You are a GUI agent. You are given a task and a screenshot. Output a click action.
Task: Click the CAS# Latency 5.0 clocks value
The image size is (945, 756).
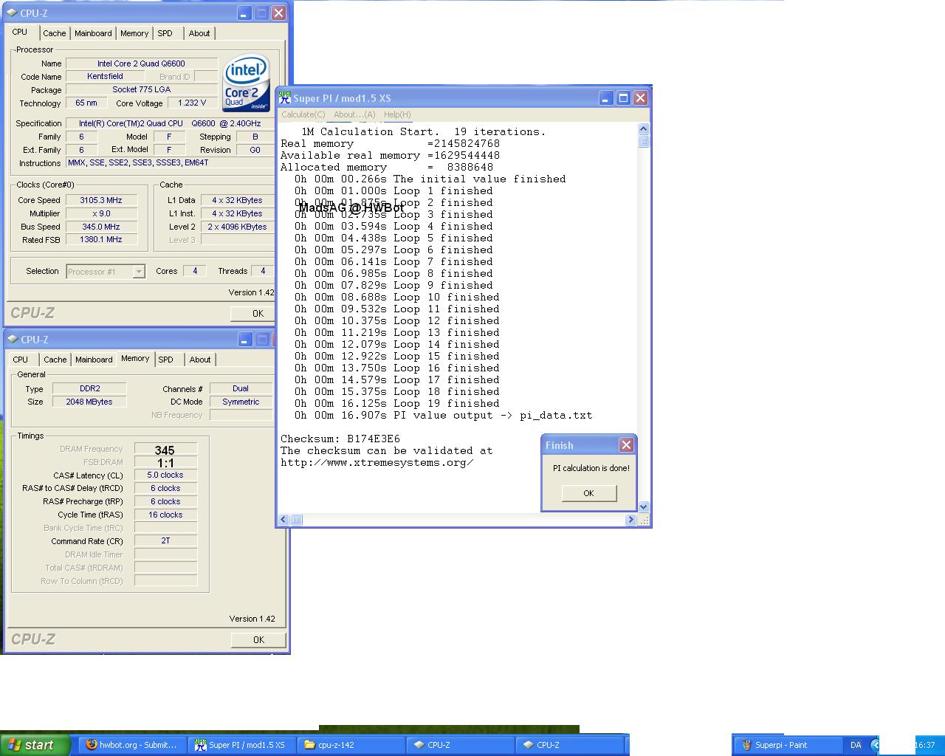[165, 475]
